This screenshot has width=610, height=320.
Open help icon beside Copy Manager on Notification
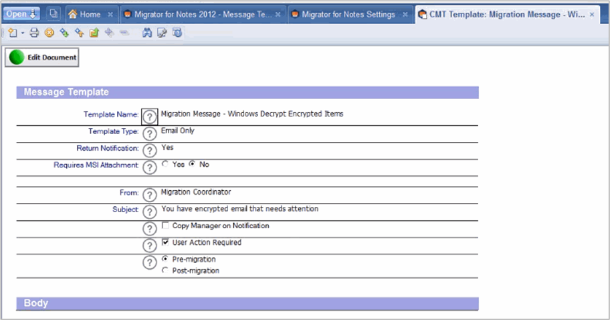[149, 228]
